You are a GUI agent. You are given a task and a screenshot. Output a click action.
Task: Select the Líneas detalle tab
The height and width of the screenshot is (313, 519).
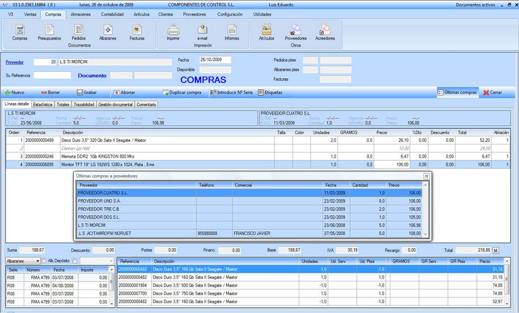[x=17, y=104]
